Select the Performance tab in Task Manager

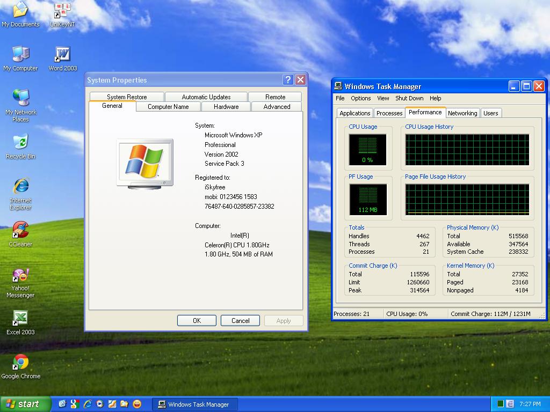click(x=425, y=112)
